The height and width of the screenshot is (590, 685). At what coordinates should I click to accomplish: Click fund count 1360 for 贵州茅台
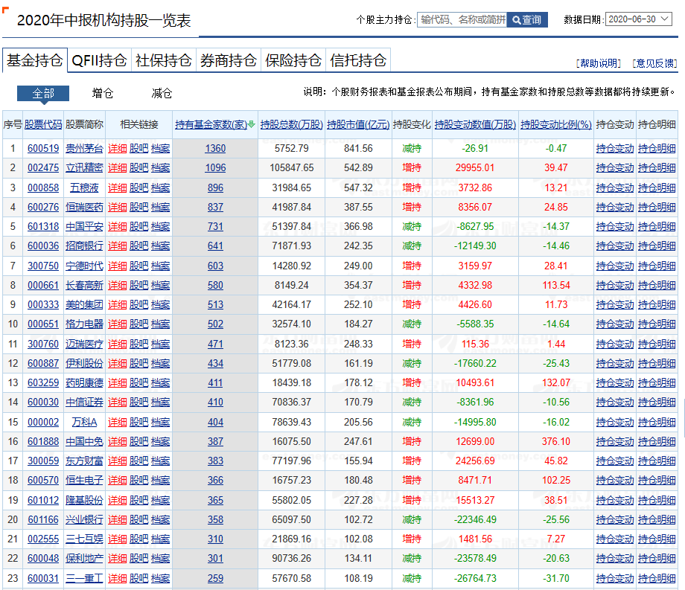point(215,148)
